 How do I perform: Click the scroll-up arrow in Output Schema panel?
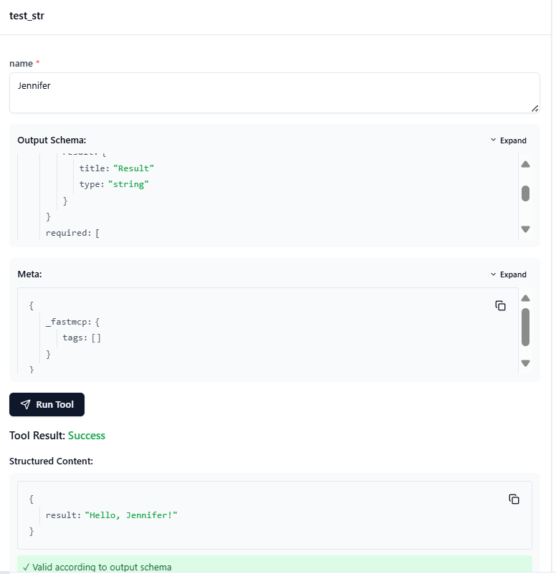click(525, 164)
